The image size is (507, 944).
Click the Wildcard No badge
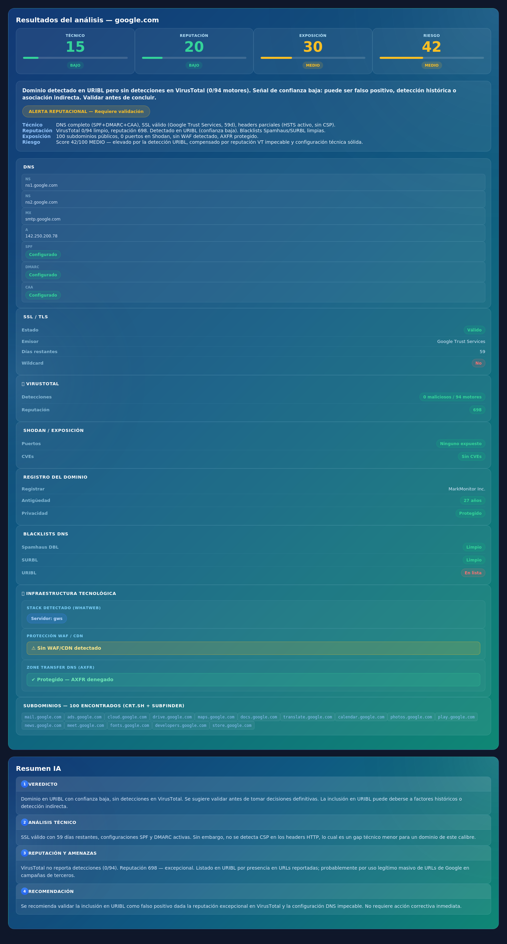pos(478,363)
